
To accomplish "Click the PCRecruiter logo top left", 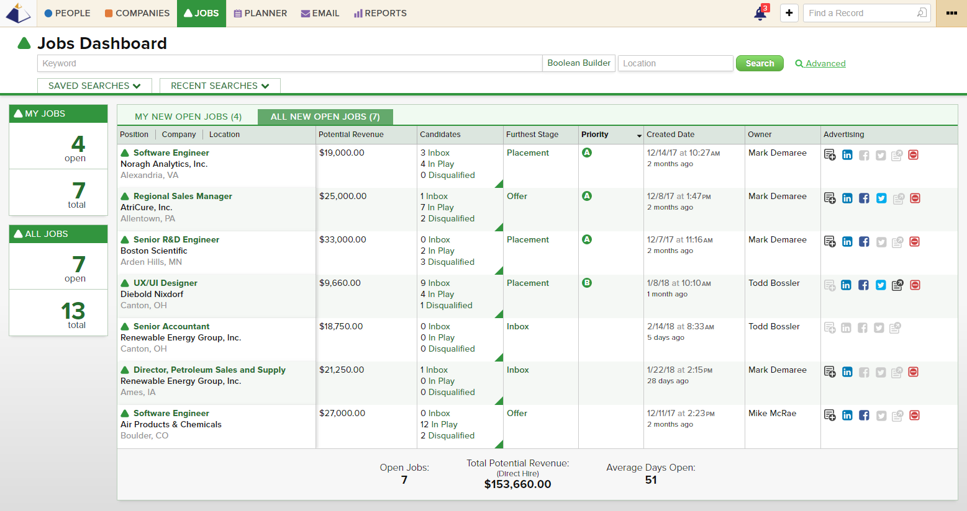I will tap(18, 12).
